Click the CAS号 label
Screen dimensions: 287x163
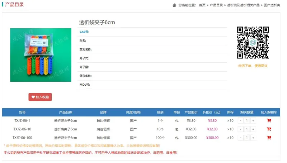point(84,32)
